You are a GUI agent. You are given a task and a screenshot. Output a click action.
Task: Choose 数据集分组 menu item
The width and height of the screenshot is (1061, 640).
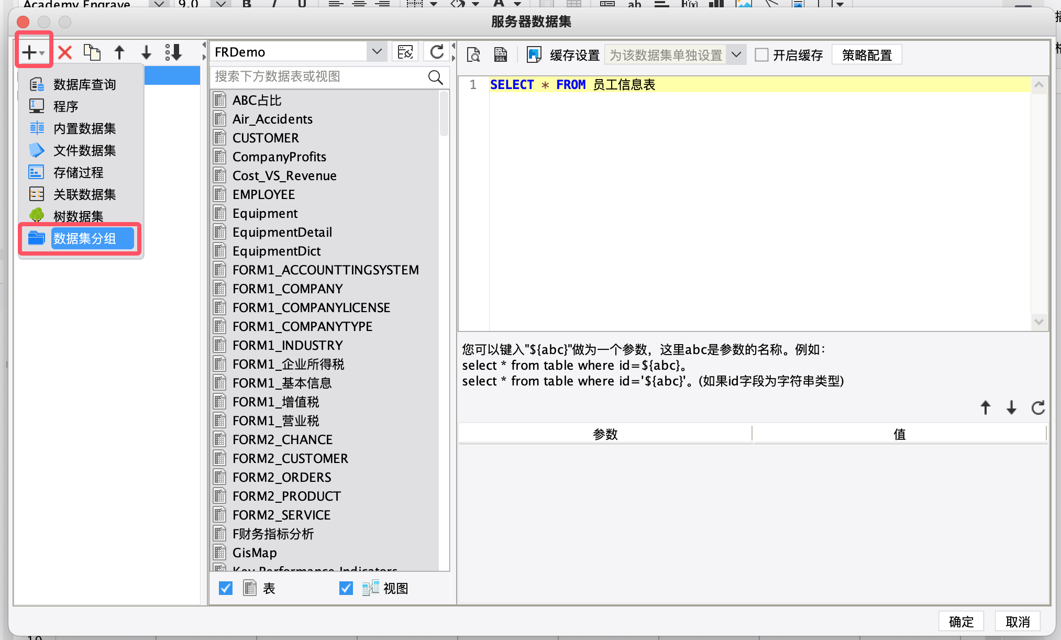pos(84,238)
